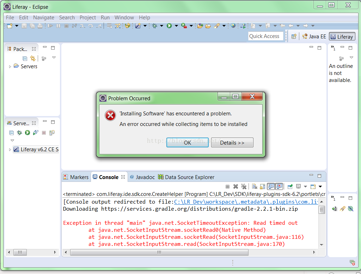361x274 pixels.
Task: Open the File menu
Action: 10,18
